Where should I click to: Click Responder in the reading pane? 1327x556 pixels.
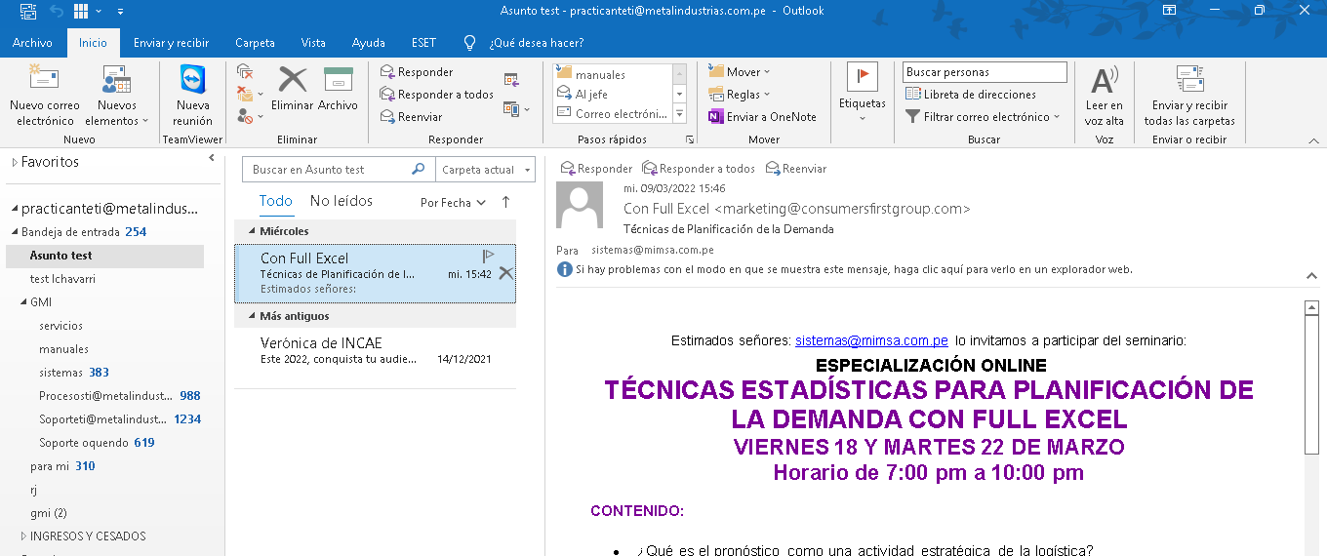(596, 169)
